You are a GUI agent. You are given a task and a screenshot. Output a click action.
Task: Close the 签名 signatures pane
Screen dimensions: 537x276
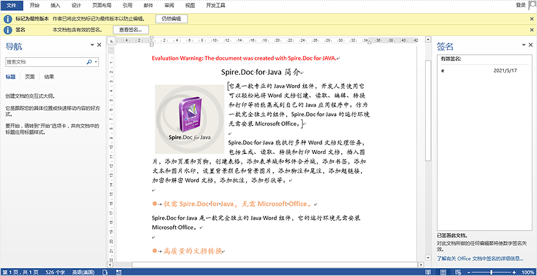[x=531, y=45]
